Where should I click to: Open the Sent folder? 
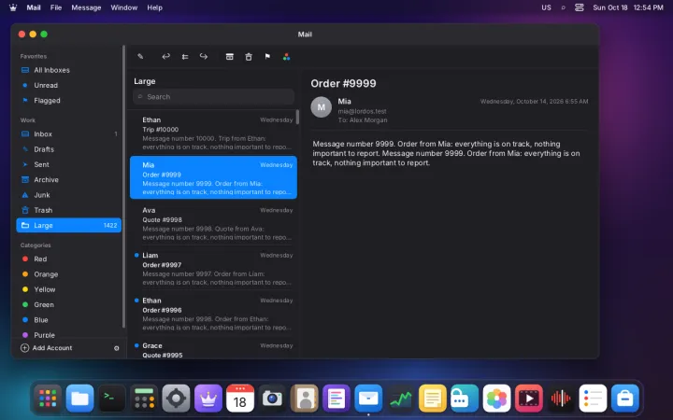point(68,164)
